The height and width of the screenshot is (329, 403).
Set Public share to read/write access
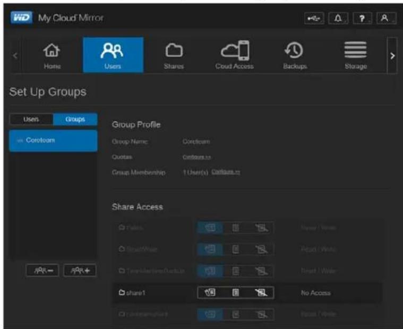click(x=210, y=228)
